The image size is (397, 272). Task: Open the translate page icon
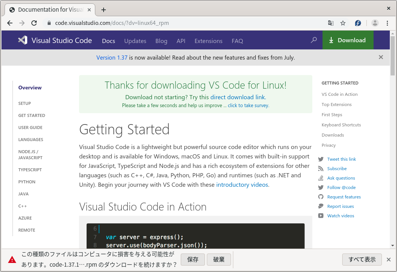(331, 23)
